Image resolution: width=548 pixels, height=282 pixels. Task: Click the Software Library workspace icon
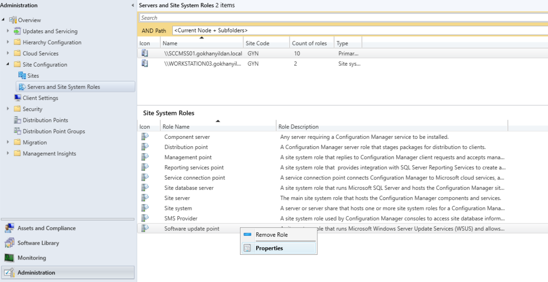tap(9, 243)
